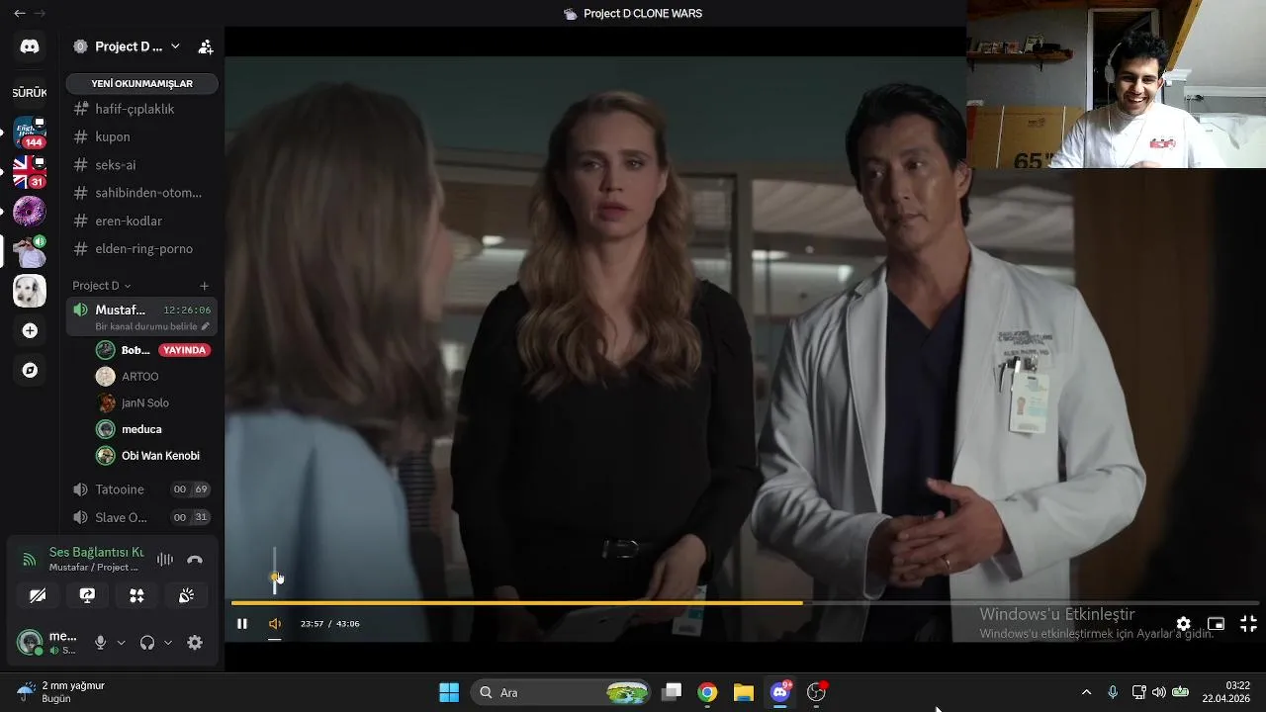This screenshot has width=1266, height=712.
Task: Click the tray microphone icon
Action: tap(1113, 692)
